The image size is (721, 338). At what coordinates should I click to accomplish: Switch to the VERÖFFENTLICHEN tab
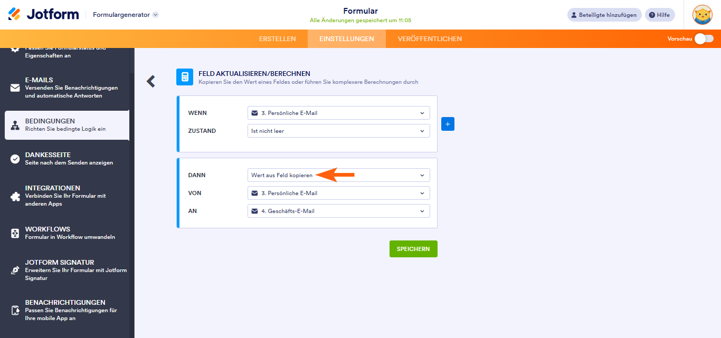point(430,38)
